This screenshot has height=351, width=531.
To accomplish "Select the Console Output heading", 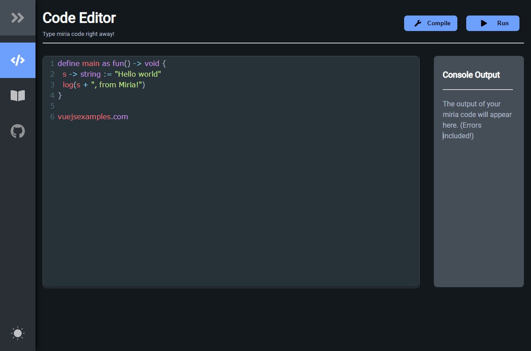I will (x=471, y=75).
